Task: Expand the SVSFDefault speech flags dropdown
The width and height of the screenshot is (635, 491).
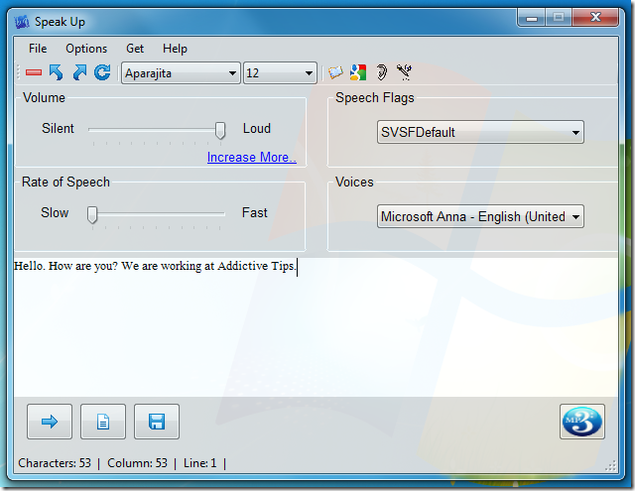Action: coord(480,132)
